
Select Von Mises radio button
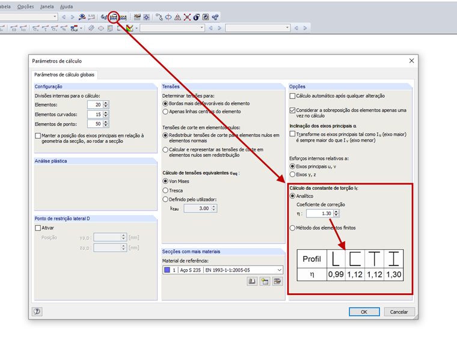(x=165, y=181)
